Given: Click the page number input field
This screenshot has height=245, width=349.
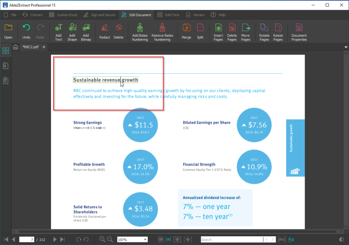Looking at the screenshot, I should click(x=27, y=239).
